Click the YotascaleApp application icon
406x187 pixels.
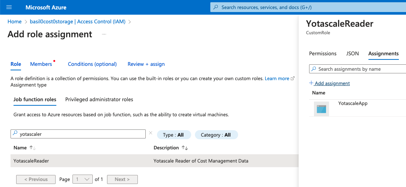pos(321,109)
